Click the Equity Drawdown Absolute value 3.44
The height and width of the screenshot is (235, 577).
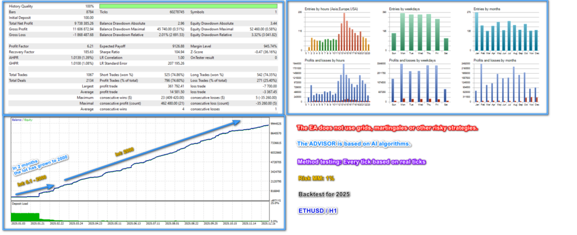[273, 24]
